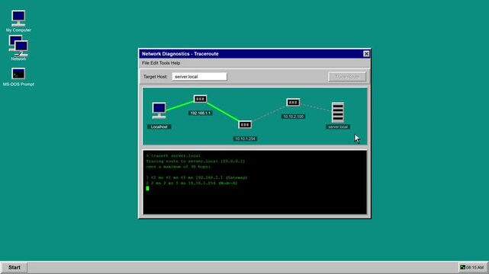489x274 pixels.
Task: Click the Target Host: label
Action: [156, 77]
